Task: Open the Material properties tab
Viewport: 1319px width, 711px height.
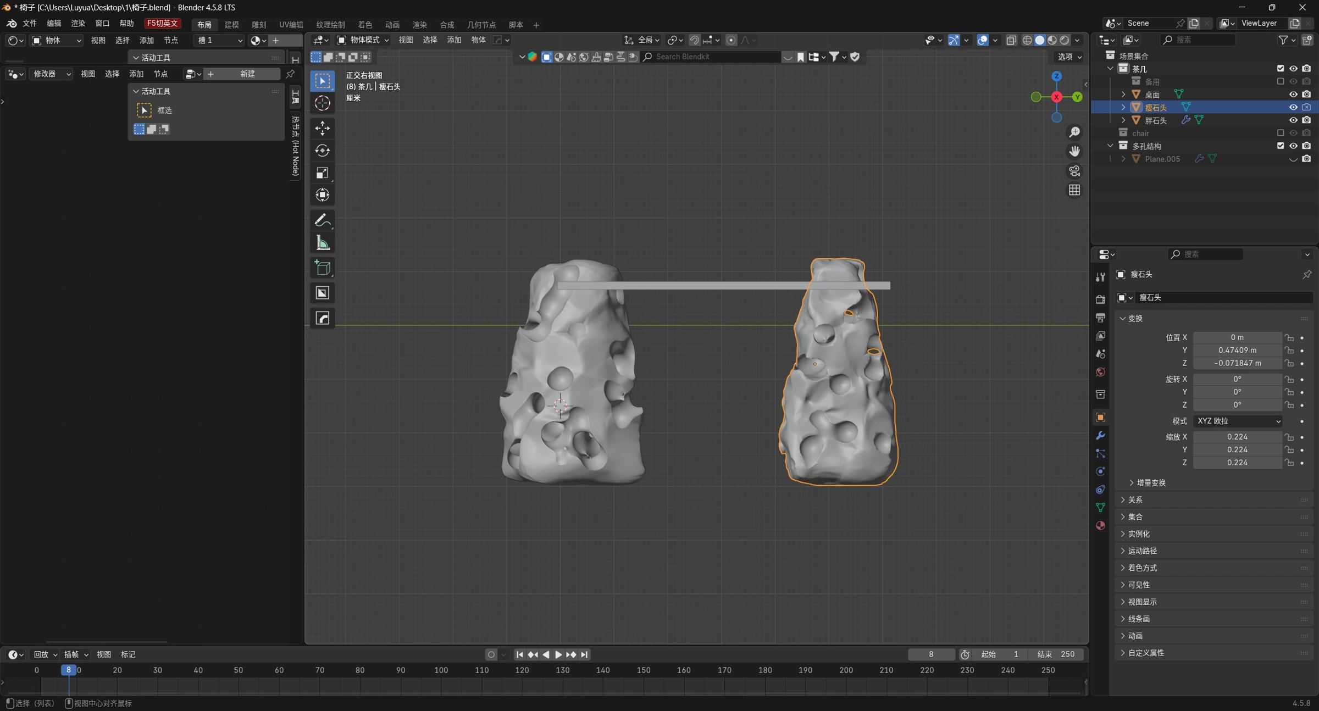Action: [x=1100, y=525]
